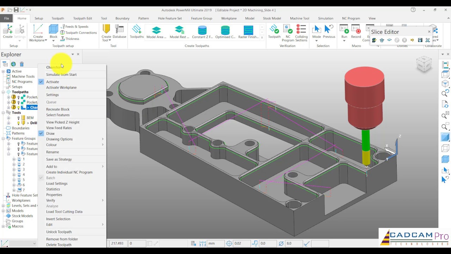Click the shaded view icon in right toolbar
451x254 pixels.
[x=445, y=137]
